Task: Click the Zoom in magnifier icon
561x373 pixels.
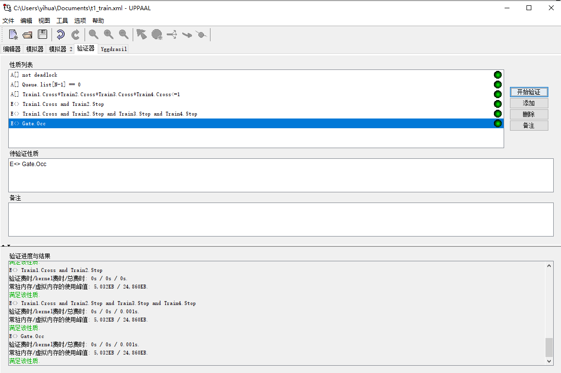Action: (x=109, y=34)
